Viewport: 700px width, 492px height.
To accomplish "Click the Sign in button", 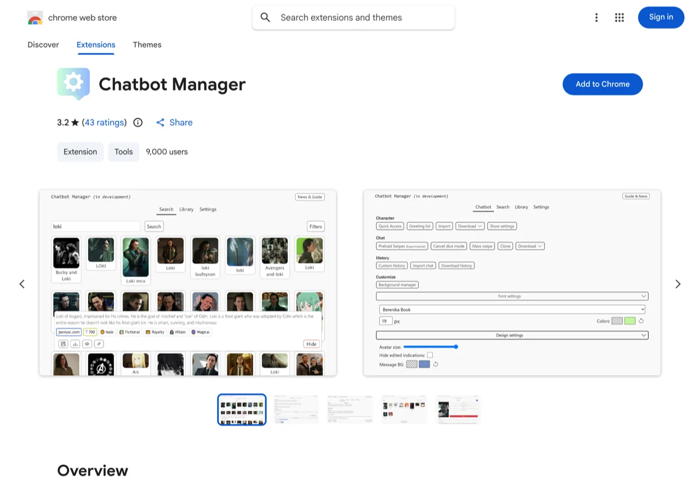I will [x=661, y=18].
